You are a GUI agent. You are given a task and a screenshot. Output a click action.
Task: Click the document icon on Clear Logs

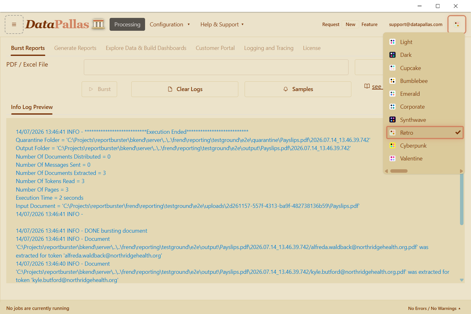click(170, 89)
